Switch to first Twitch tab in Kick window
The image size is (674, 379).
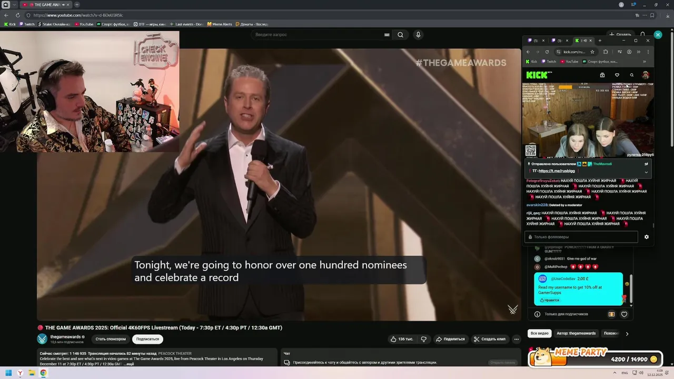pyautogui.click(x=536, y=41)
